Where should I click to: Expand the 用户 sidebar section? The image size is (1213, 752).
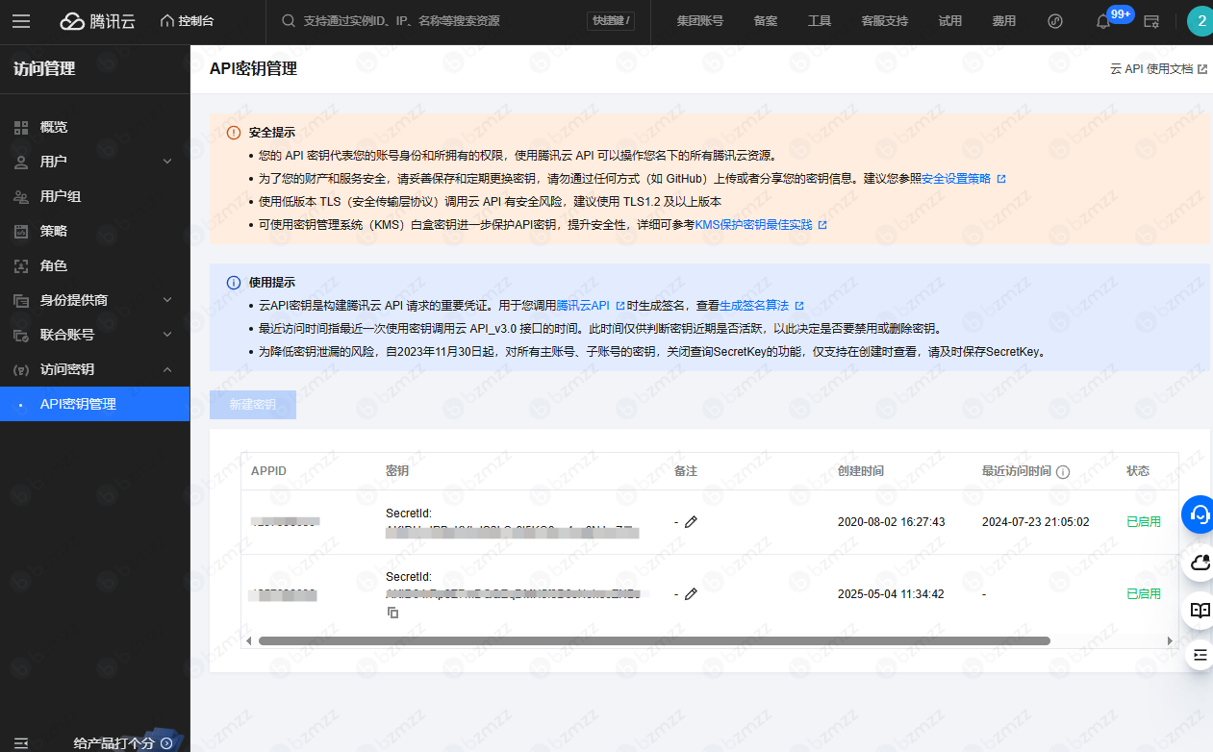(x=94, y=162)
